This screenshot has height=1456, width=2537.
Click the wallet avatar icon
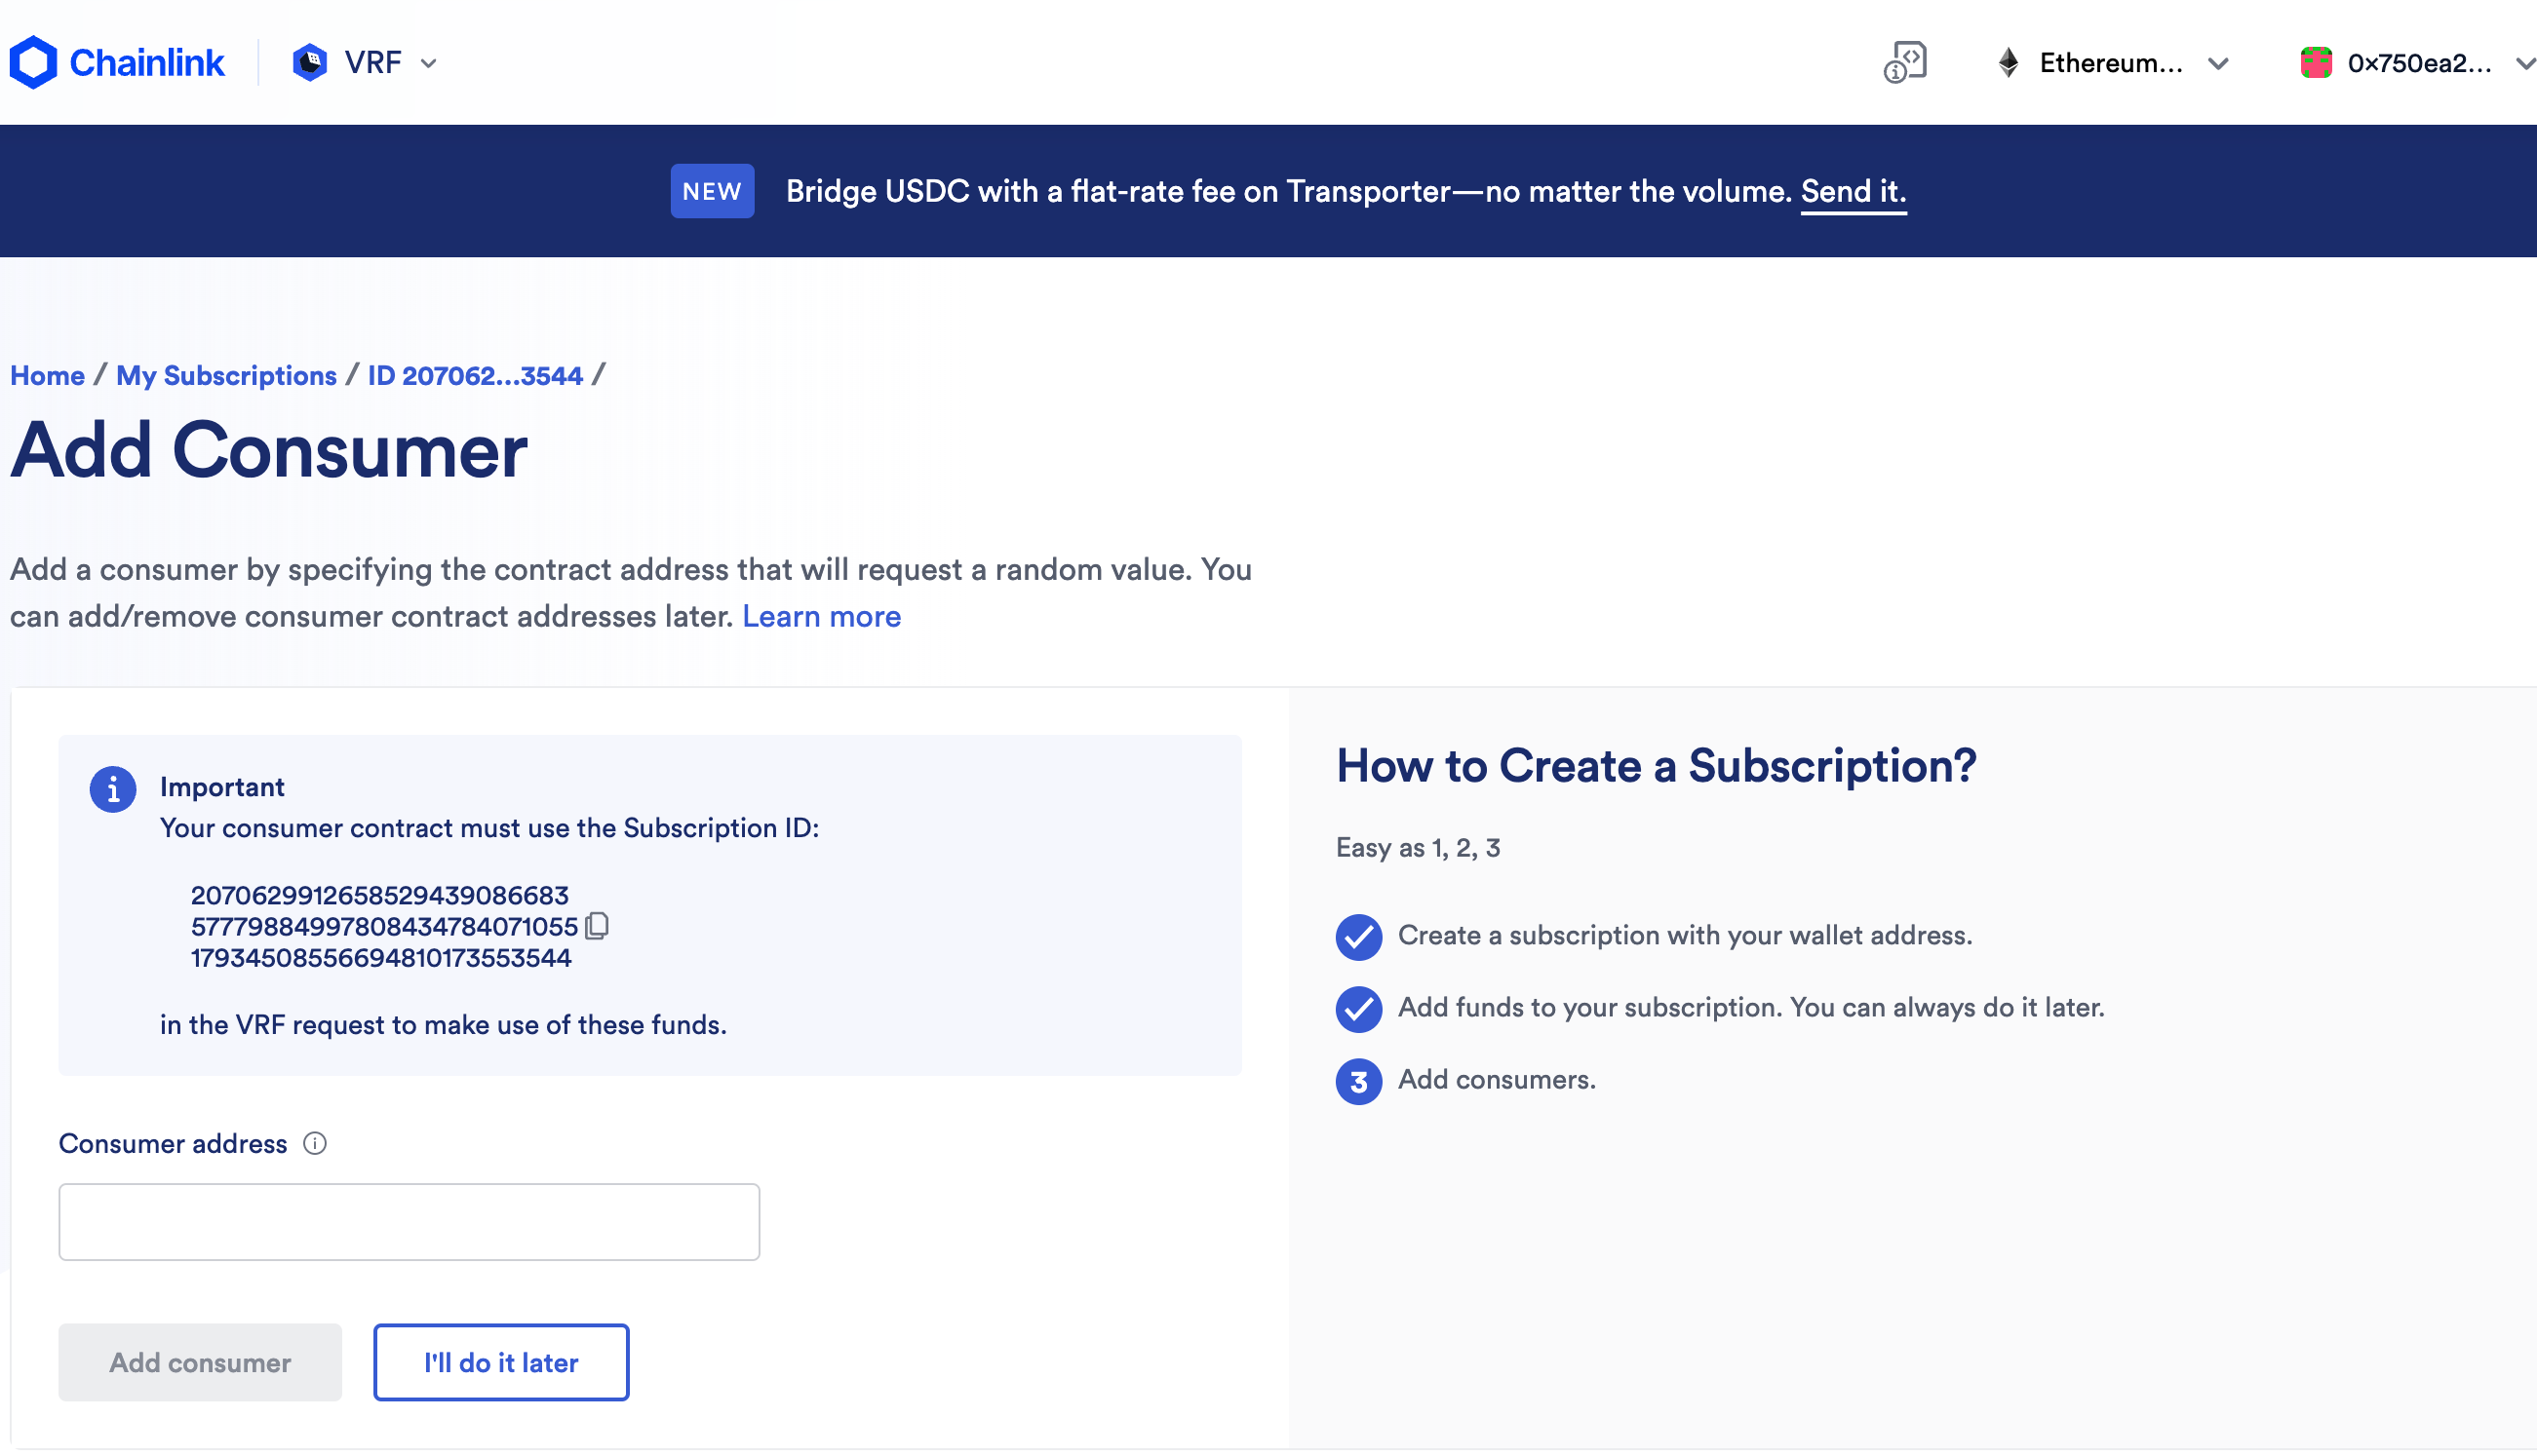point(2316,62)
